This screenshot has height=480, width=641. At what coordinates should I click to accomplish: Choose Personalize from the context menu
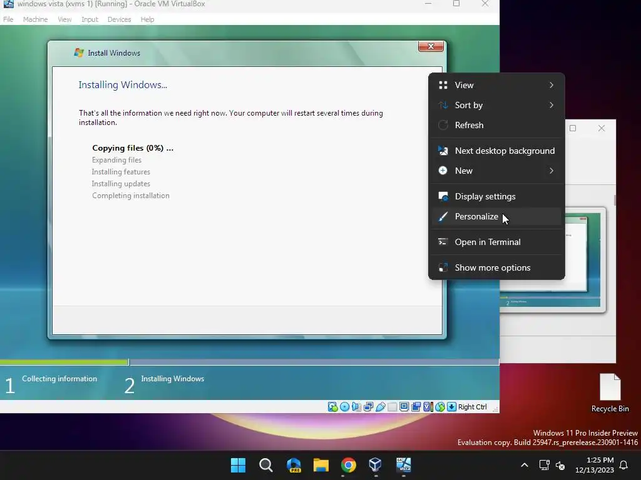click(x=496, y=216)
